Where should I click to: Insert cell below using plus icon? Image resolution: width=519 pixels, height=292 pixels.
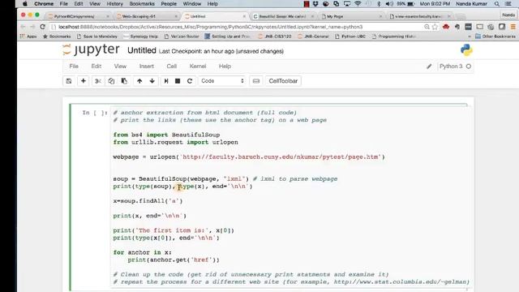pos(83,81)
